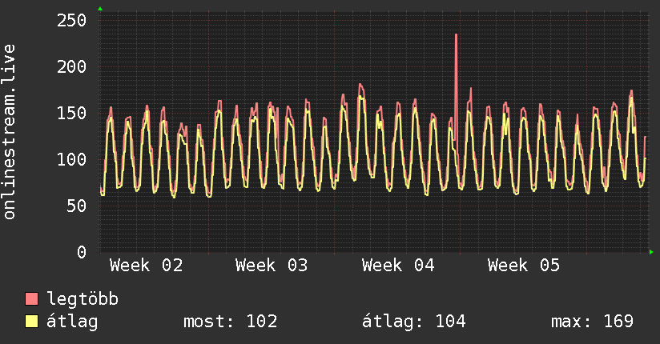This screenshot has height=344, width=660.
Task: Click the 150 value on y-axis
Action: click(70, 113)
